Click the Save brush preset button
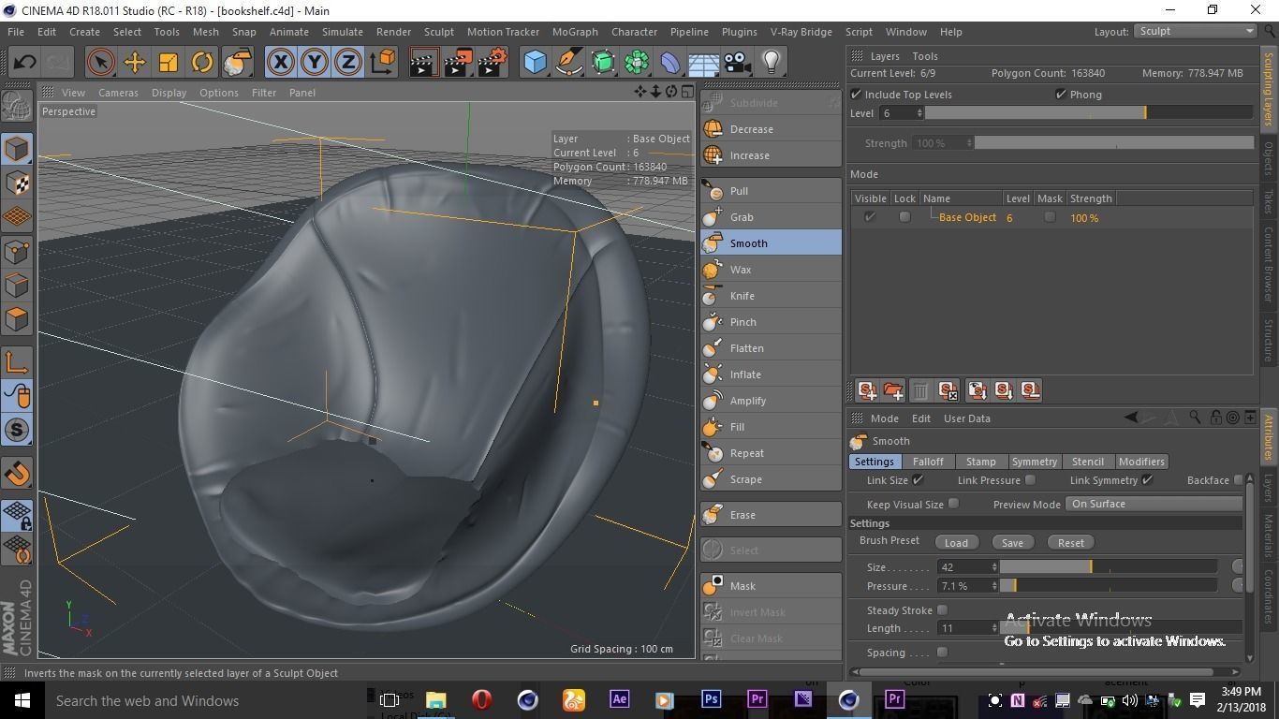1279x719 pixels. (x=1012, y=543)
